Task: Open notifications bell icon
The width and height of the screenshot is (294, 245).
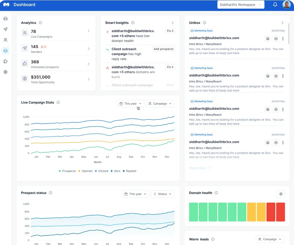Action: (x=275, y=5)
